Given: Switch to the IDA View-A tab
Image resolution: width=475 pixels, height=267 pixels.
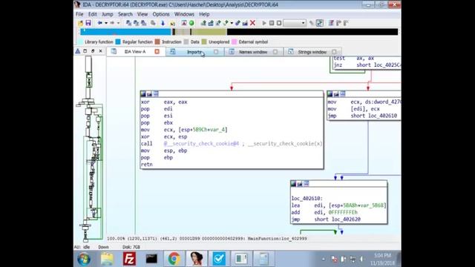Looking at the screenshot, I should click(x=135, y=52).
